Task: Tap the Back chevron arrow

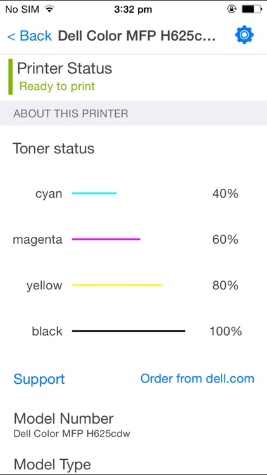Action: (x=11, y=36)
